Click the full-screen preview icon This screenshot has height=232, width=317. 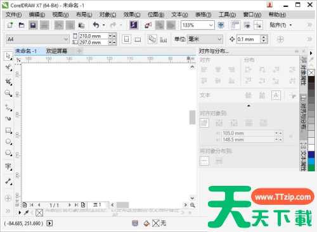click(221, 25)
